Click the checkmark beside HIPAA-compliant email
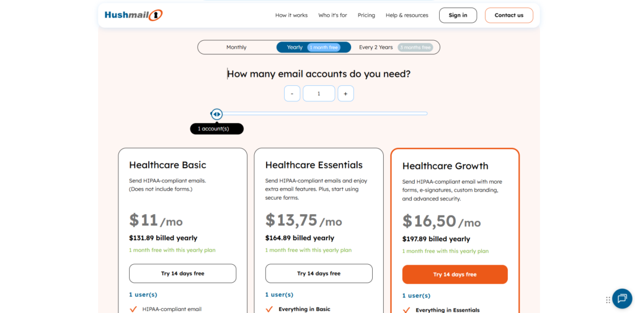The height and width of the screenshot is (313, 635). tap(133, 309)
